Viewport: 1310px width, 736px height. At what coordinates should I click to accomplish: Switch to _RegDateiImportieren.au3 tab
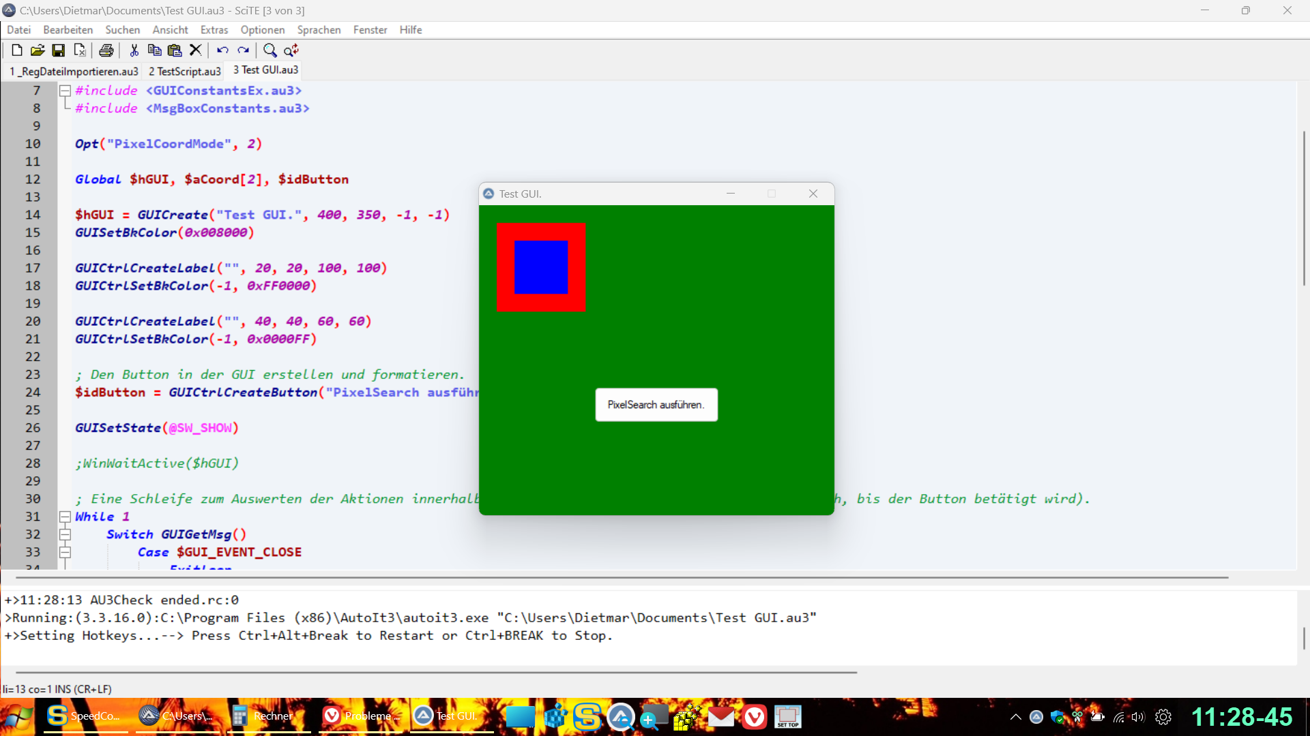[74, 71]
